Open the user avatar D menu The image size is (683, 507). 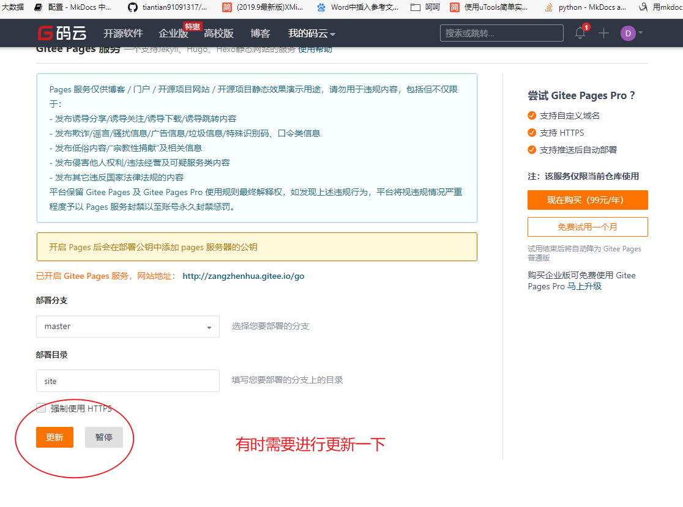point(628,33)
